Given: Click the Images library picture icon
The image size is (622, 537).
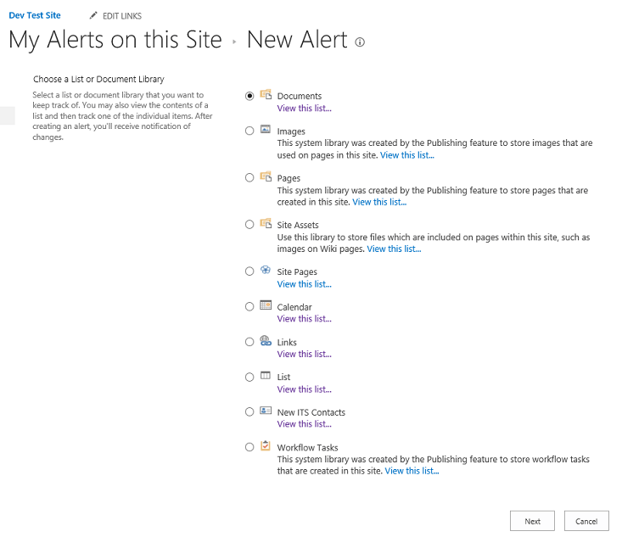Looking at the screenshot, I should pos(266,131).
